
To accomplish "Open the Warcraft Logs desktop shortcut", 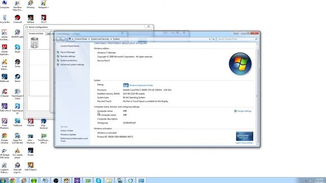I will [x=17, y=168].
